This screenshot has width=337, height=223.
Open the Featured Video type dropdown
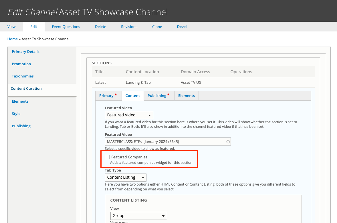pyautogui.click(x=129, y=115)
